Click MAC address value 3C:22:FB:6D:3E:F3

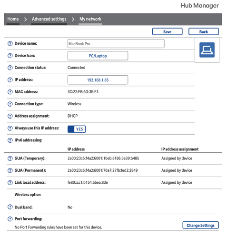click(x=83, y=92)
